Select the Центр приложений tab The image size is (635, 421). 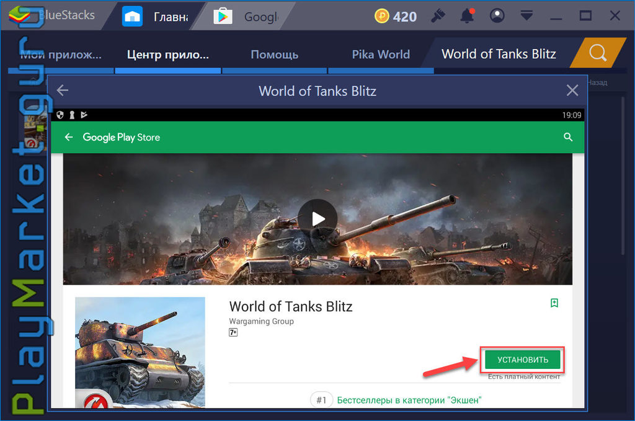tap(167, 55)
